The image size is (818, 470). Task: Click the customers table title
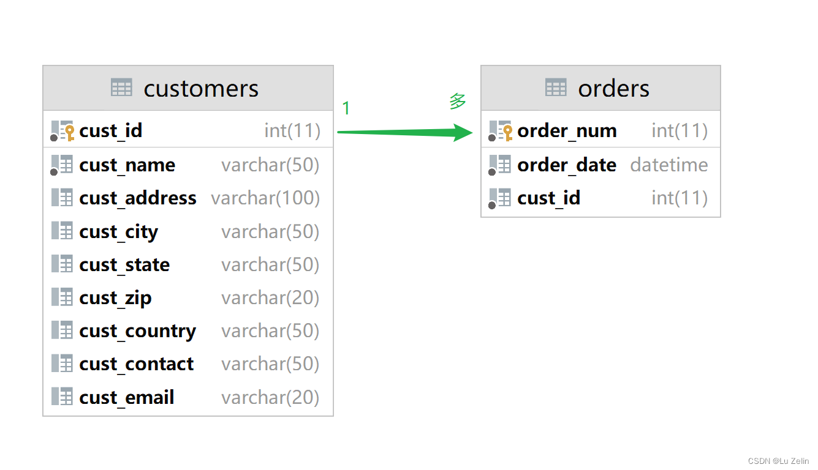click(x=201, y=88)
